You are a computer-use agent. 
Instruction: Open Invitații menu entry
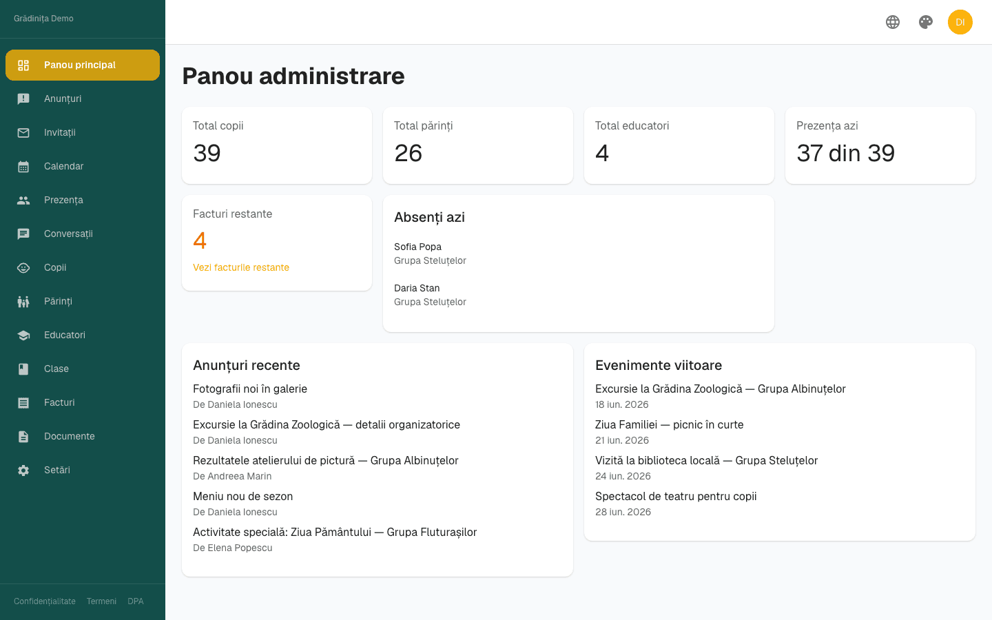tap(83, 132)
